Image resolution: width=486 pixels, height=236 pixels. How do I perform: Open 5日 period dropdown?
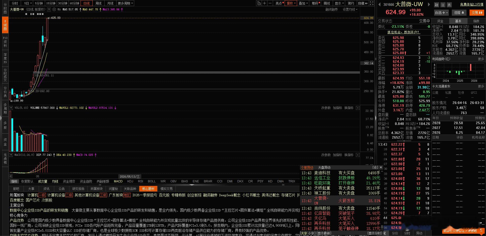(x=28, y=3)
